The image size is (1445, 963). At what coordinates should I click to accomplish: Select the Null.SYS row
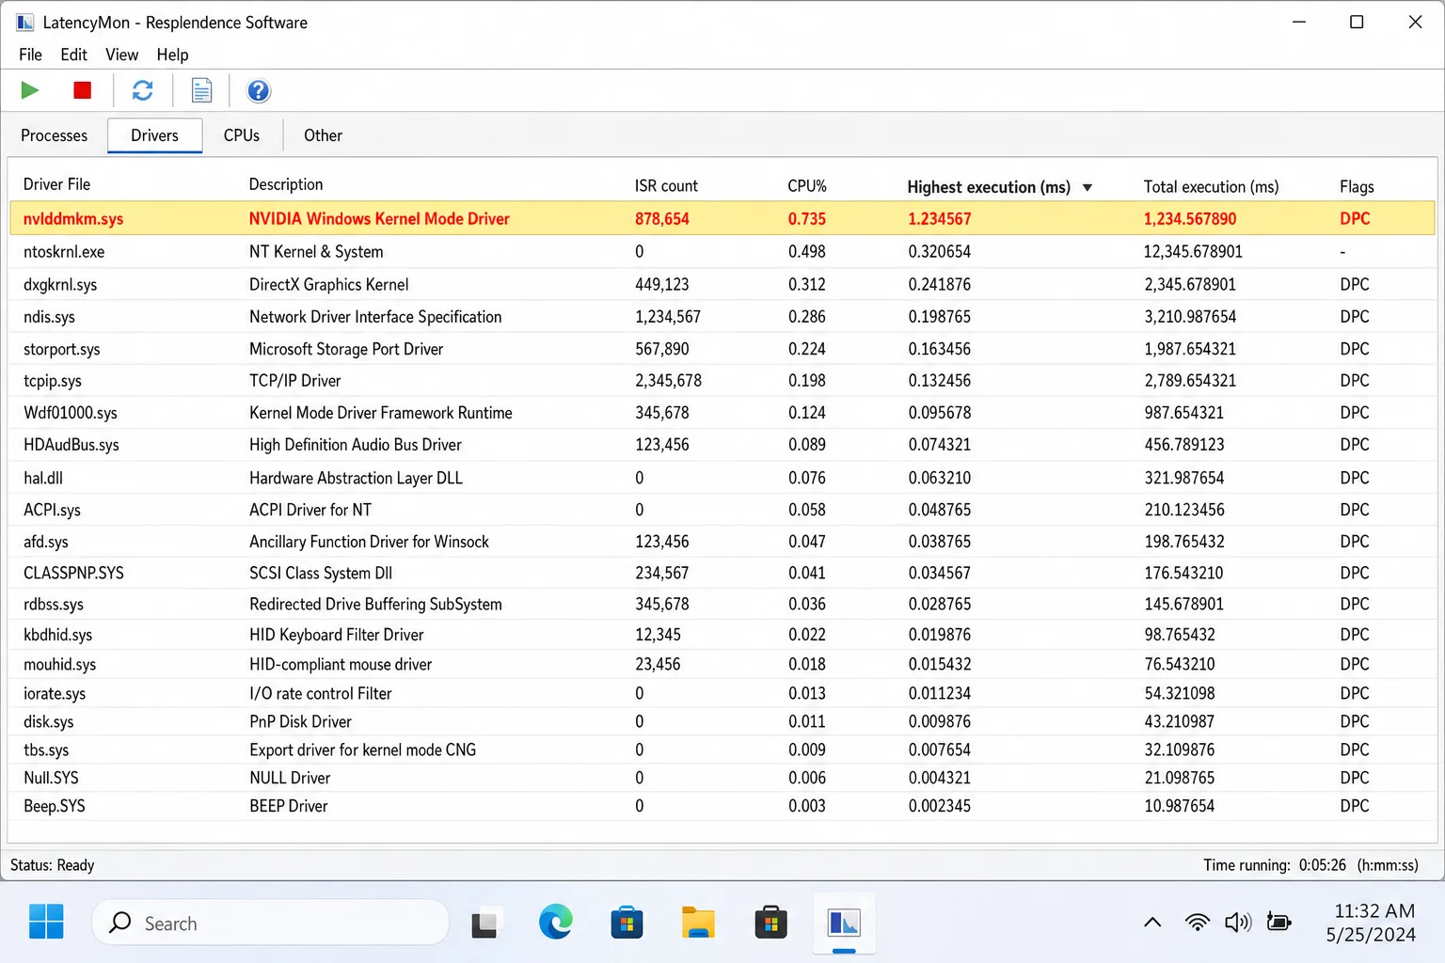tap(722, 777)
